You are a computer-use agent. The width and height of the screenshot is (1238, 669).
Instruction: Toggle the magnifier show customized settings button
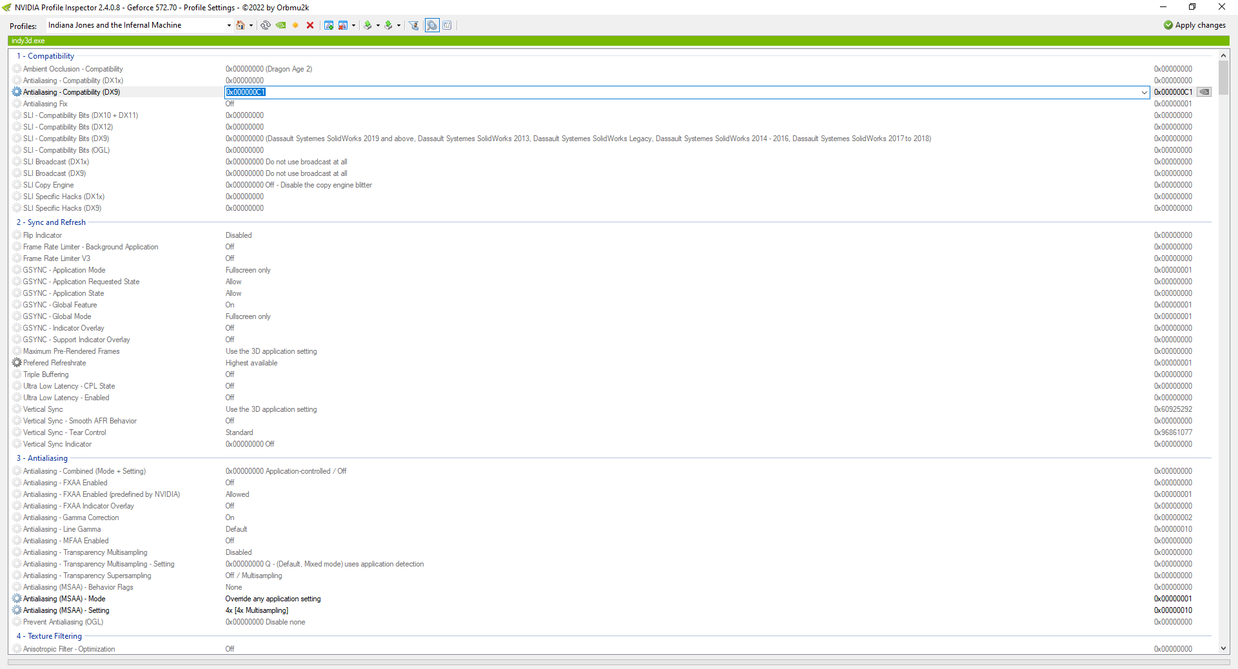tap(432, 25)
